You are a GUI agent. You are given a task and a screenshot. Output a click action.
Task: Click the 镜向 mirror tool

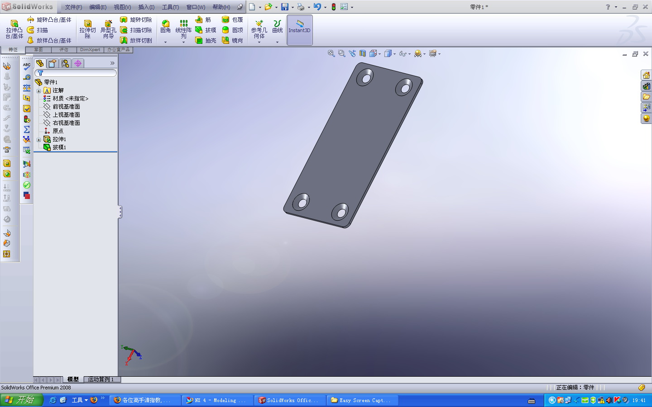232,41
